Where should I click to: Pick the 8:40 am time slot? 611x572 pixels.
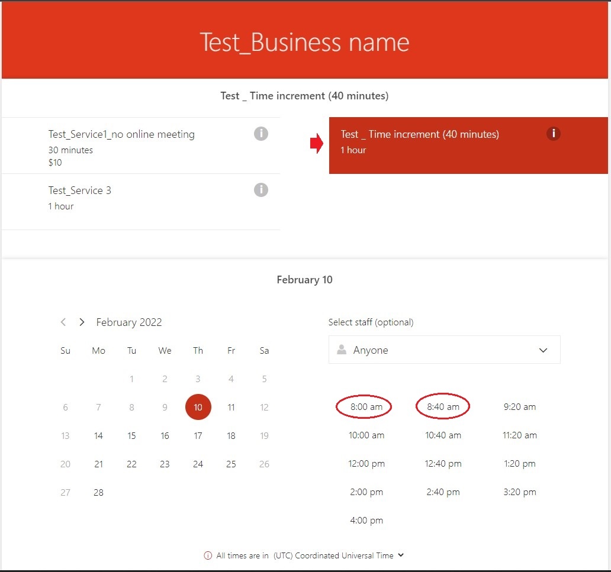click(x=443, y=406)
